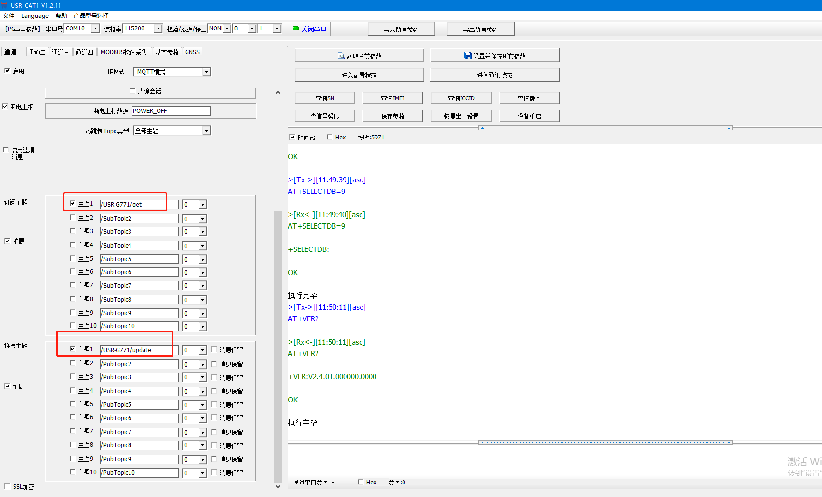Check the 订阅主题 主题2 checkbox
The width and height of the screenshot is (822, 497).
pos(72,218)
